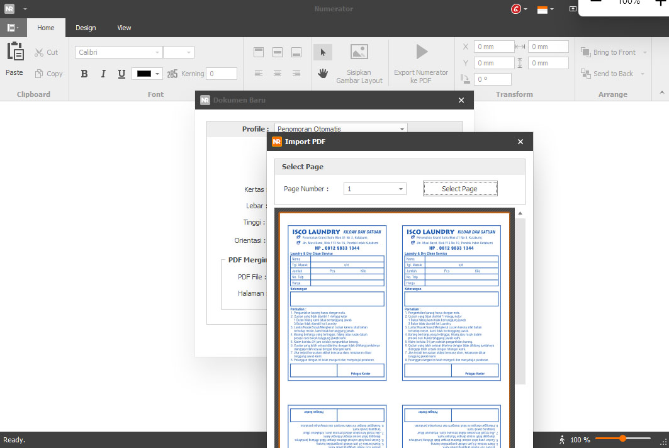Click the Paste clipboard icon

point(14,53)
